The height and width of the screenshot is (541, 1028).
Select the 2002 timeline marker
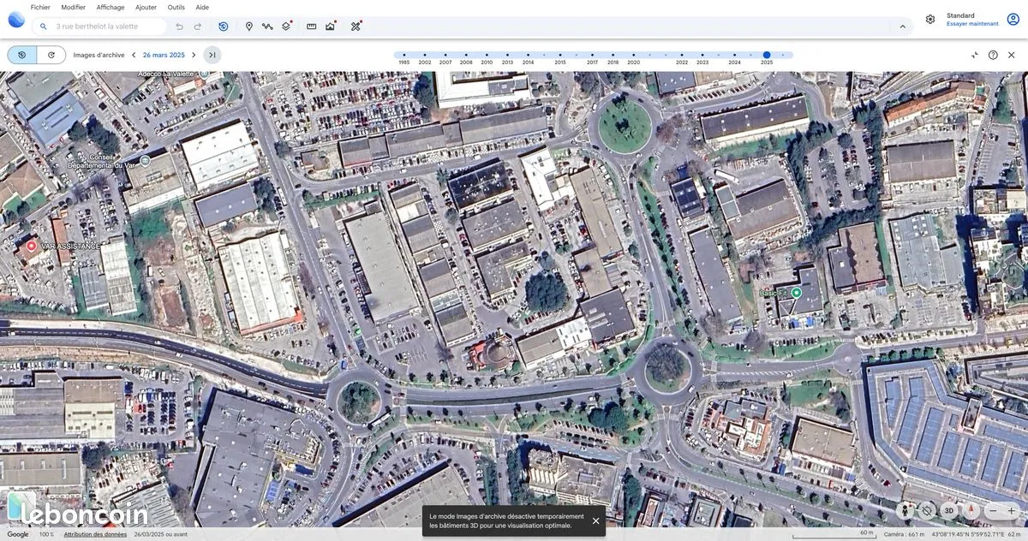click(425, 55)
